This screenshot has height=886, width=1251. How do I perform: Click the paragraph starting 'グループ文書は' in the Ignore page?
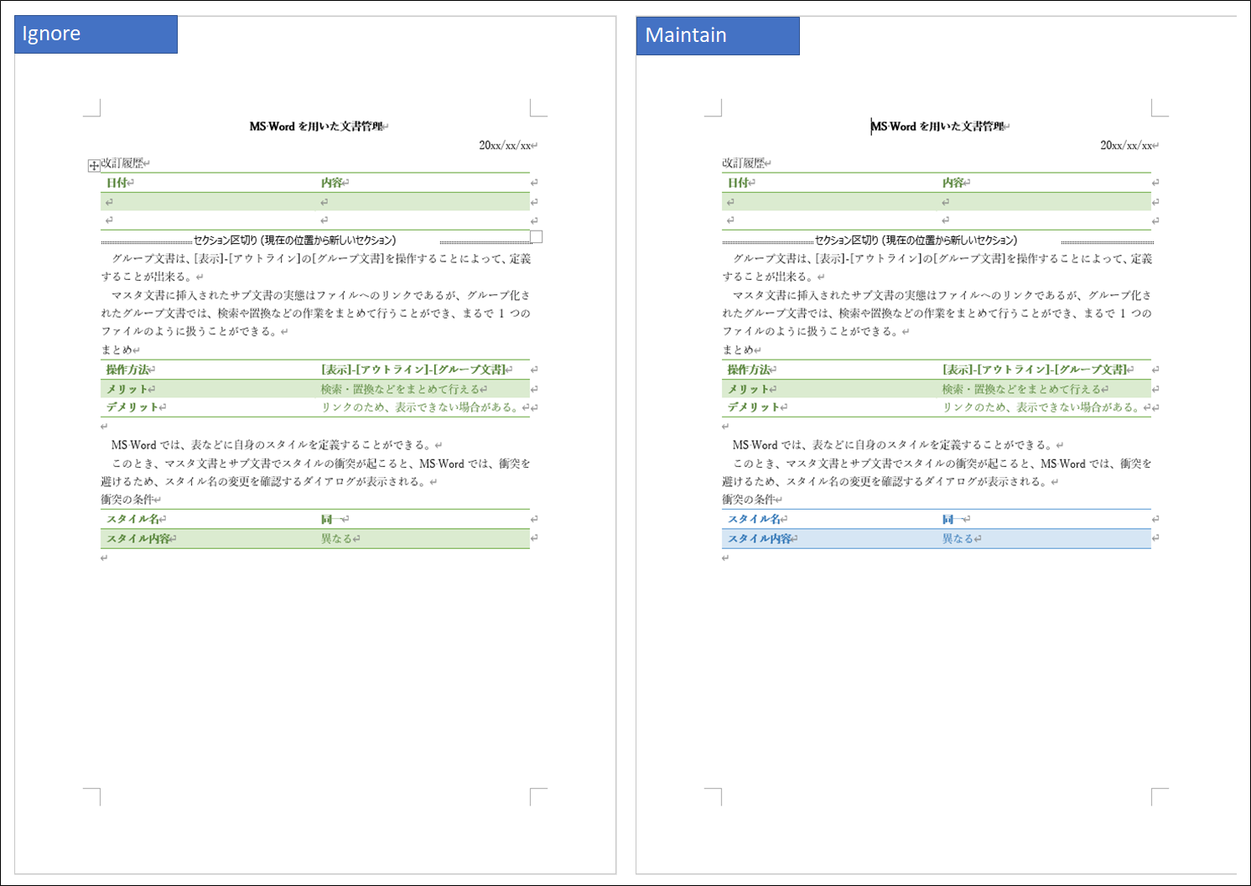coord(316,267)
